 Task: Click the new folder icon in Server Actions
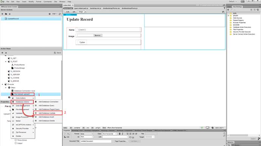(x=6, y=14)
